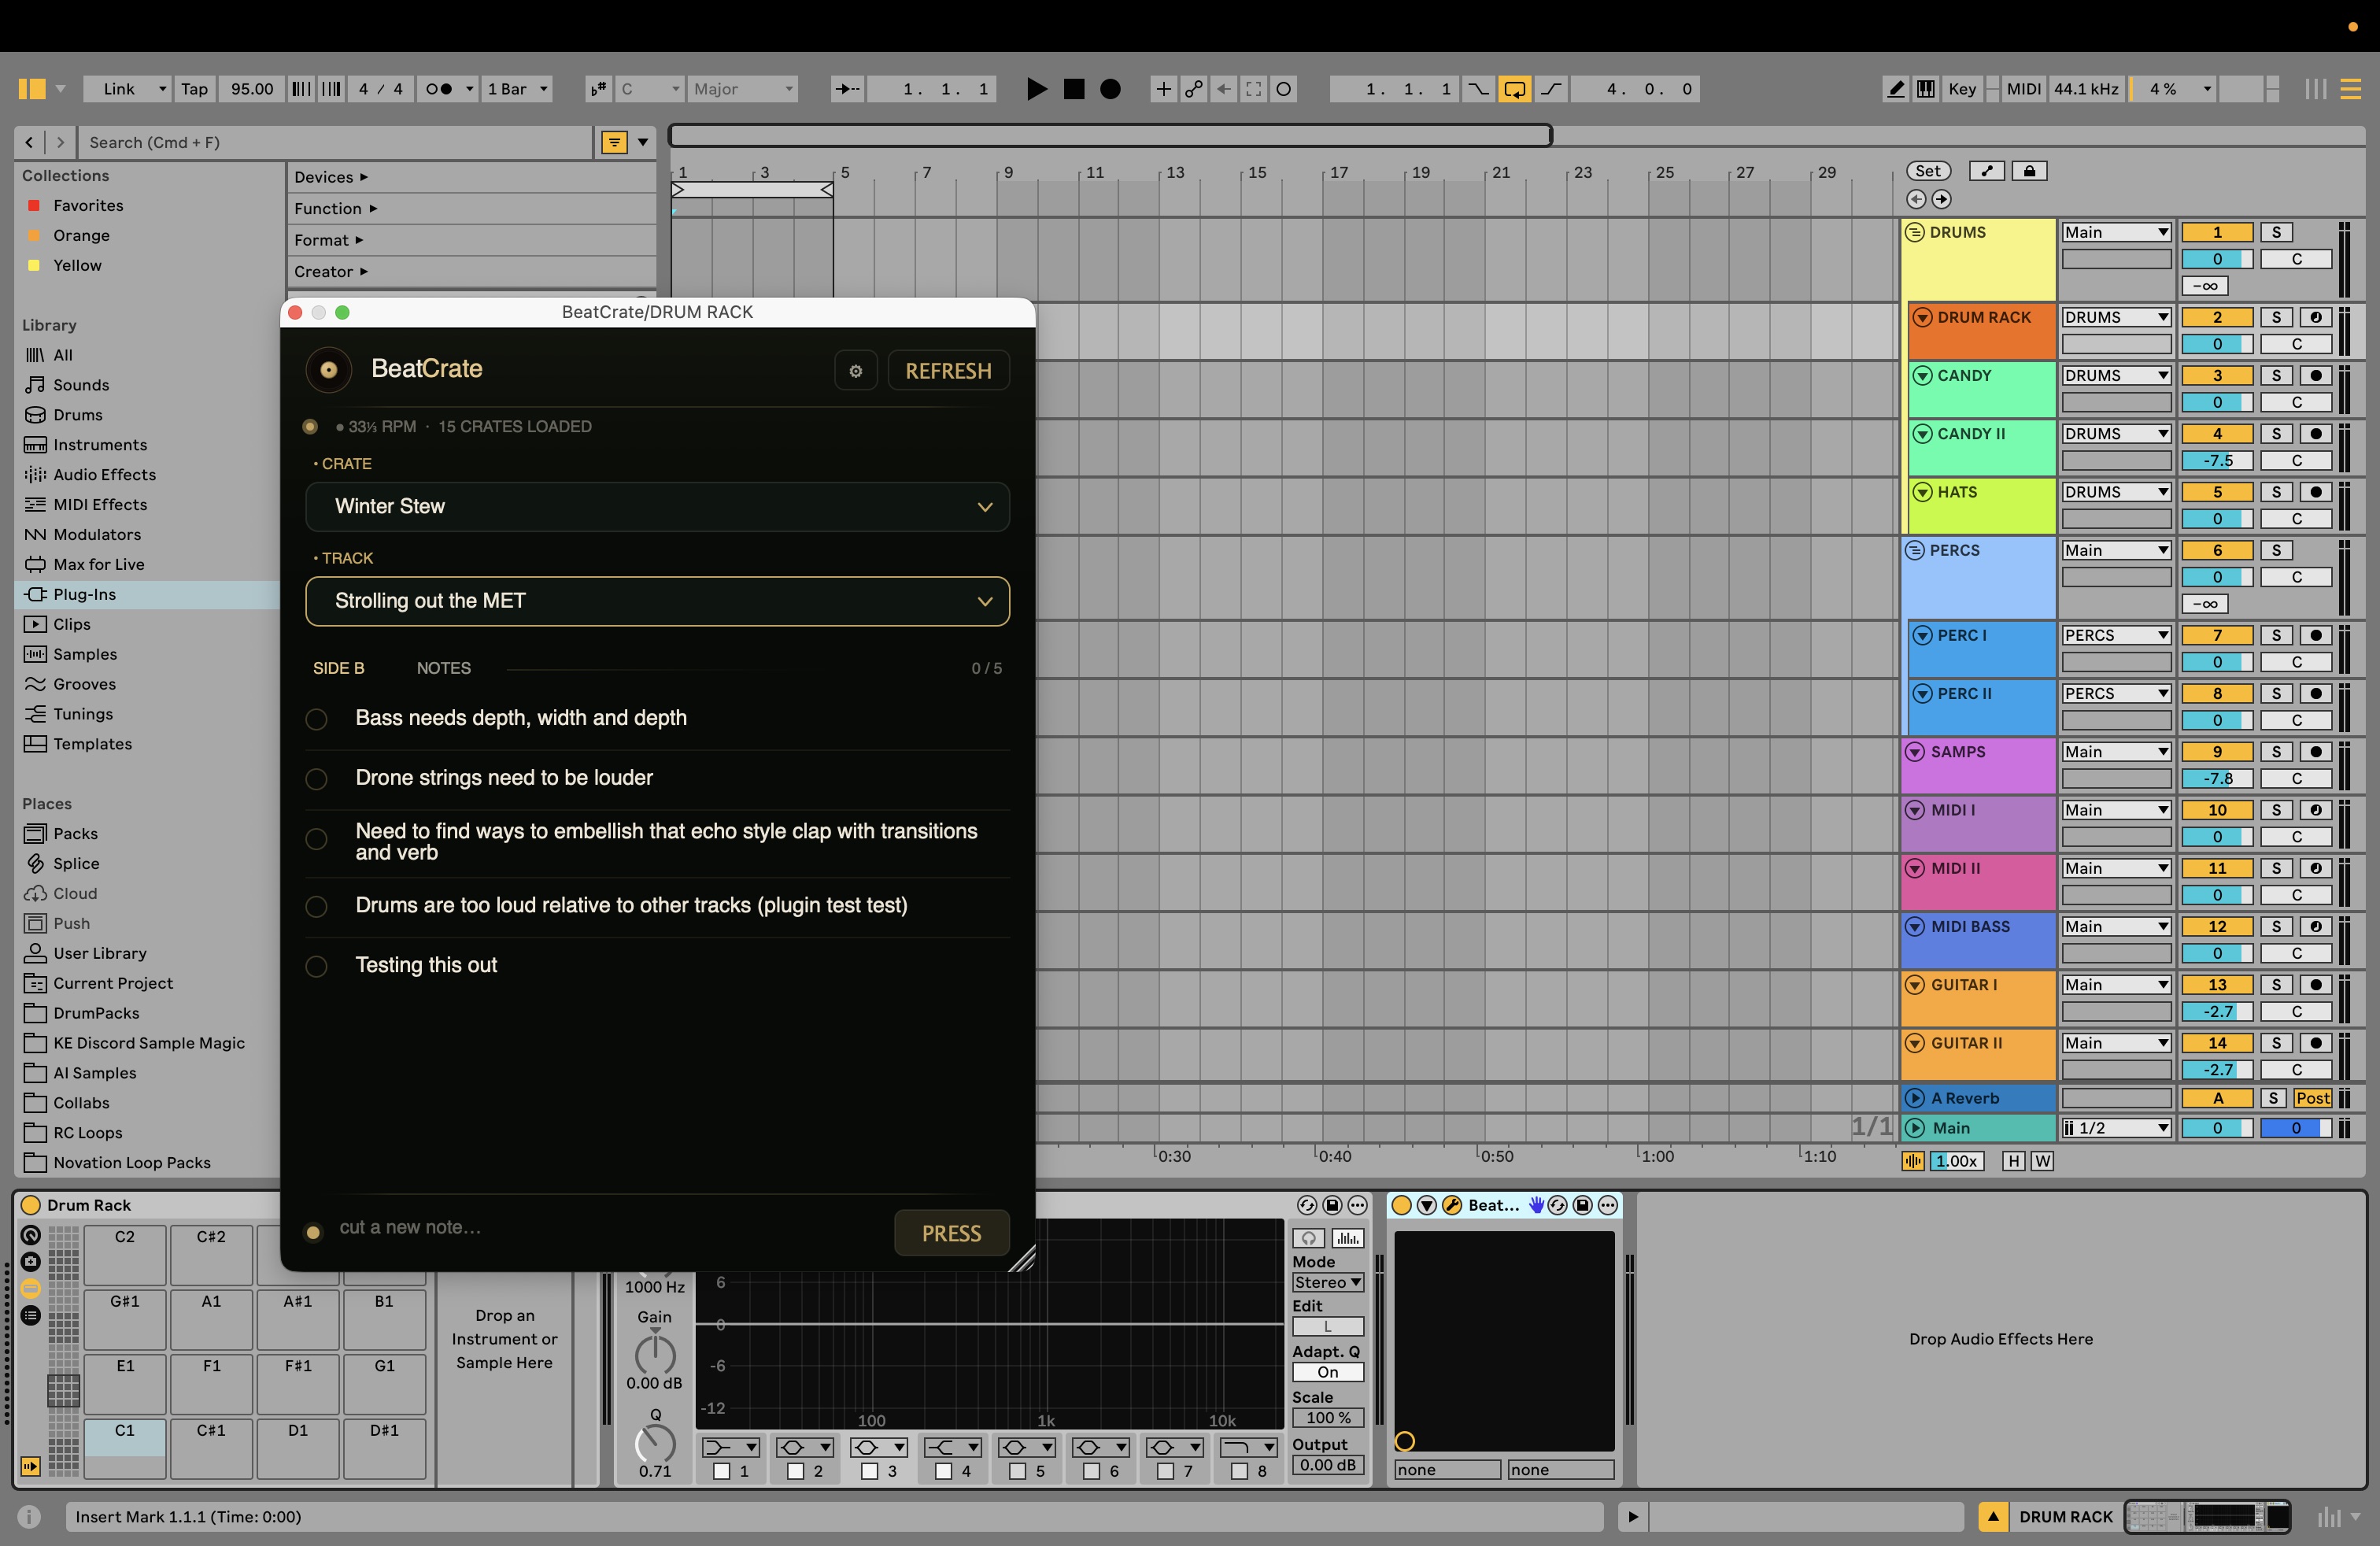Click the Arrangement Record button
This screenshot has height=1546, width=2380.
pos(1110,89)
